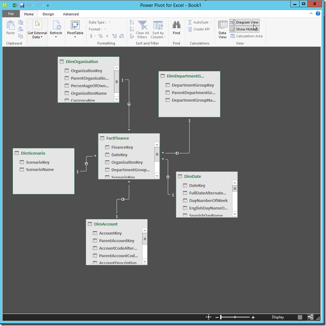The image size is (326, 326).
Task: Collapse the ribbon with the caret
Action: (311, 14)
